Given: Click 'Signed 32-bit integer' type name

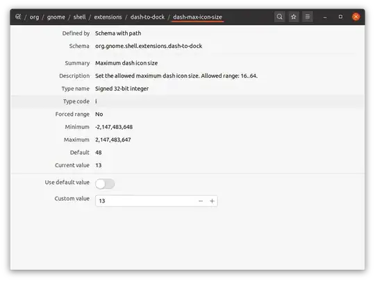Looking at the screenshot, I should click(122, 89).
